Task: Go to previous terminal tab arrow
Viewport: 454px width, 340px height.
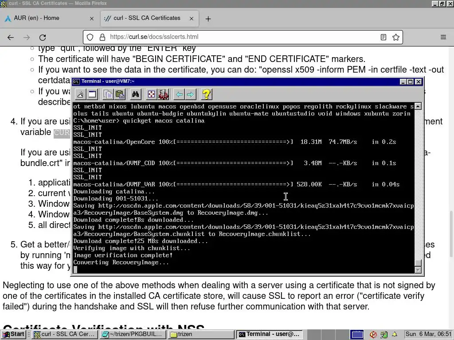Action: point(179,94)
